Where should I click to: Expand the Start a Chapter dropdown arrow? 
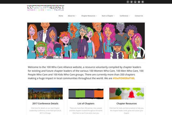pyautogui.click(x=114, y=16)
